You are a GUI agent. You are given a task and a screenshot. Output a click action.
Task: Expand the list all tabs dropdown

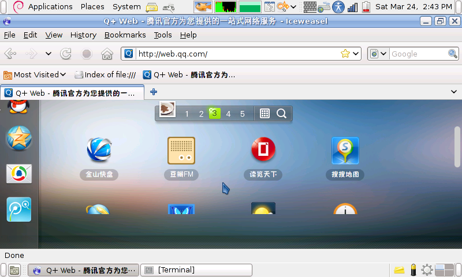coord(454,92)
